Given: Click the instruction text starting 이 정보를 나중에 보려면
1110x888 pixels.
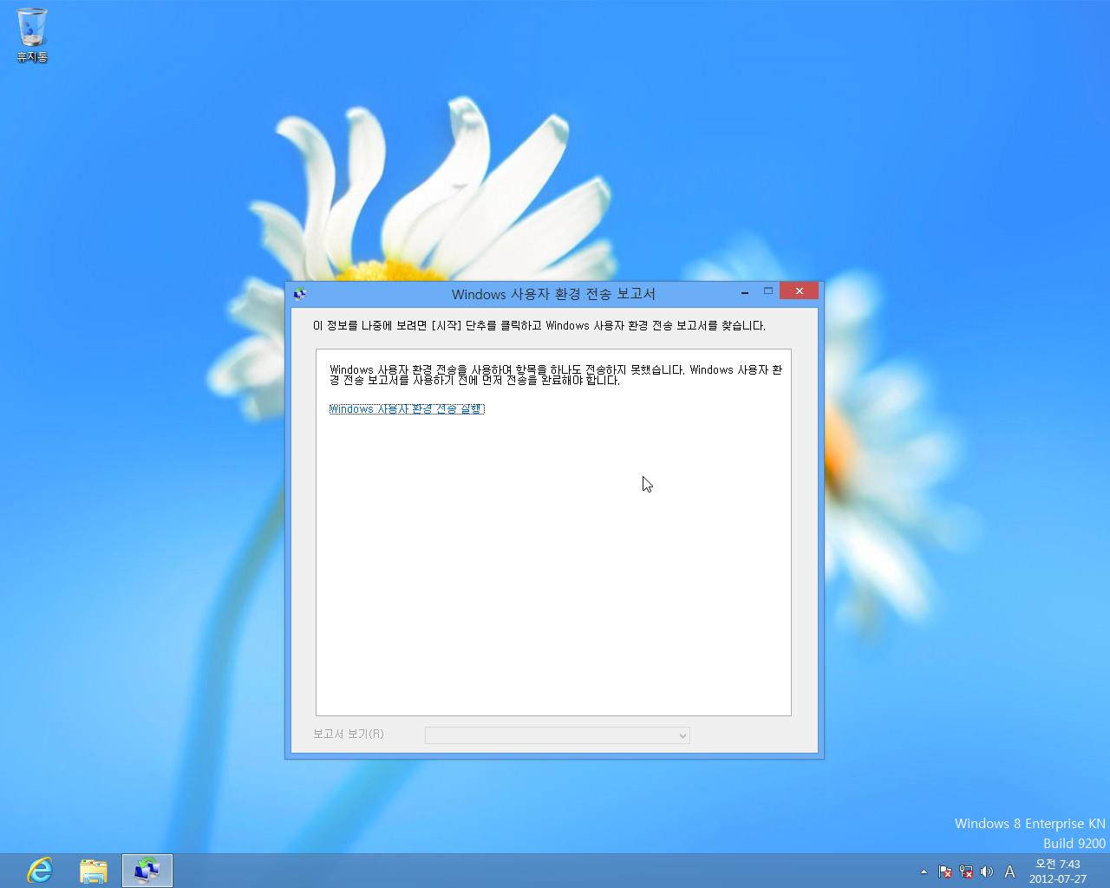Looking at the screenshot, I should pos(539,326).
